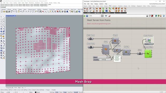The width and height of the screenshot is (166, 93).
Task: Click the learn-visual-programming.com link
Action: (x=99, y=24)
